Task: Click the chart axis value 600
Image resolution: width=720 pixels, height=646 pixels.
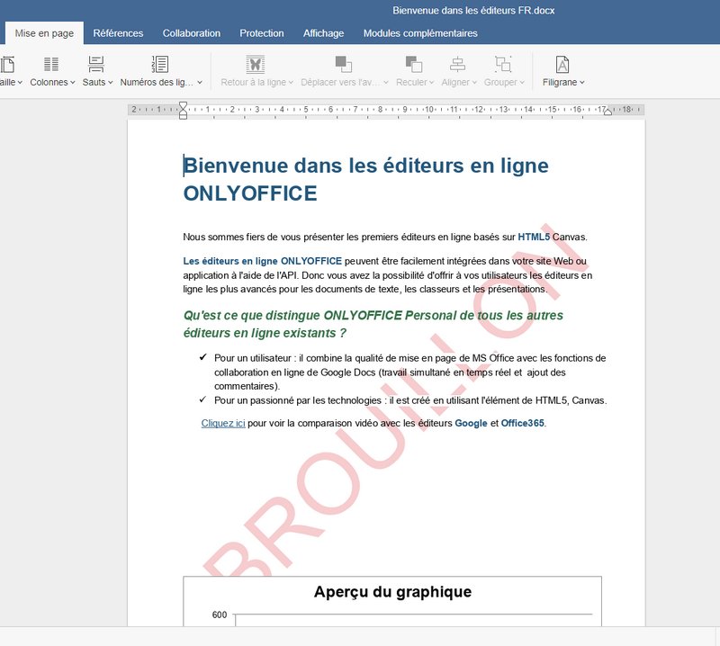Action: click(220, 615)
